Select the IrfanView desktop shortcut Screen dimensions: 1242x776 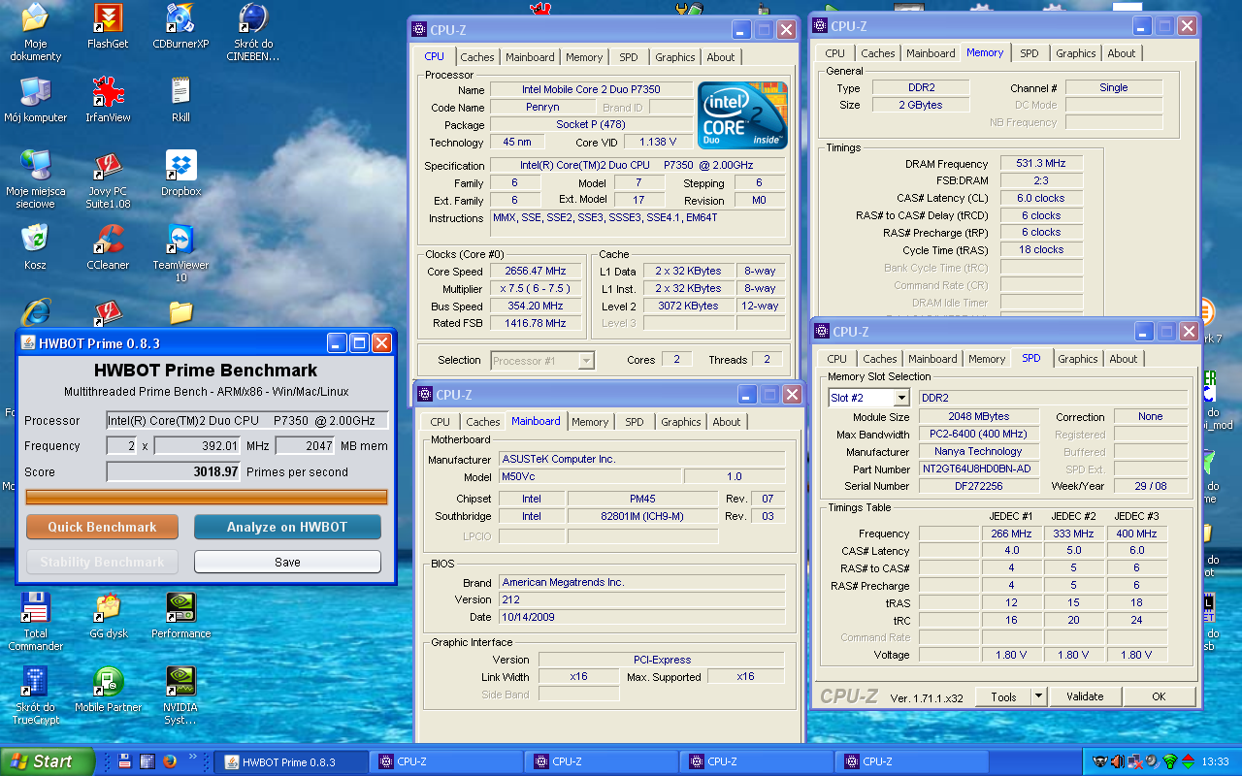click(108, 100)
